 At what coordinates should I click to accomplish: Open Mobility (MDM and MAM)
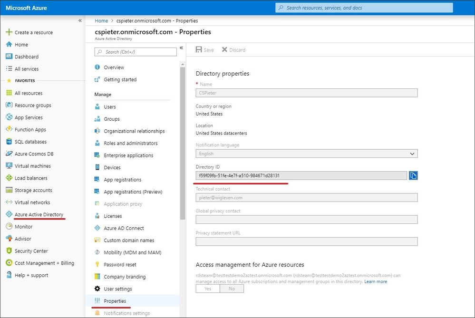[x=132, y=252]
